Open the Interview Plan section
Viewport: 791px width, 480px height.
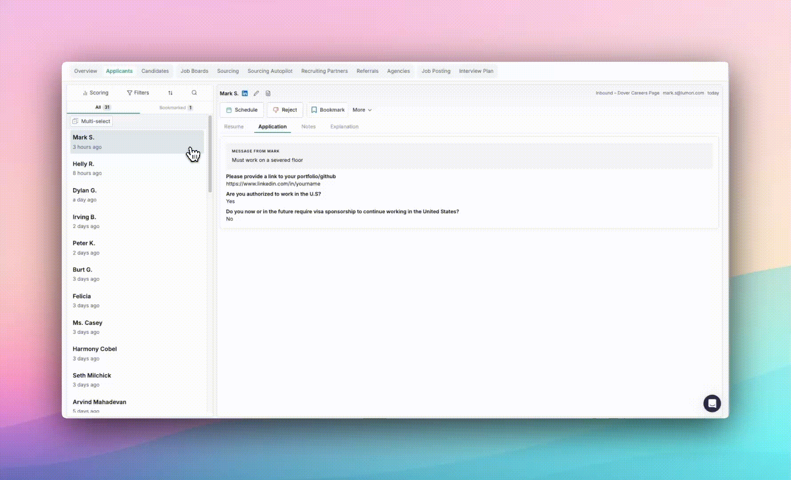coord(476,71)
